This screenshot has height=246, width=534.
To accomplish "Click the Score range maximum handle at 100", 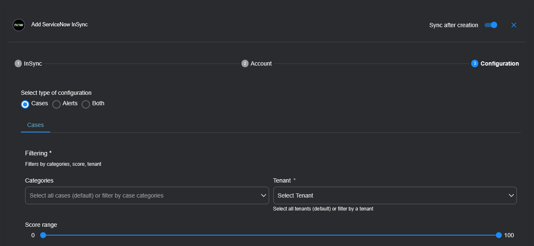I will [498, 235].
